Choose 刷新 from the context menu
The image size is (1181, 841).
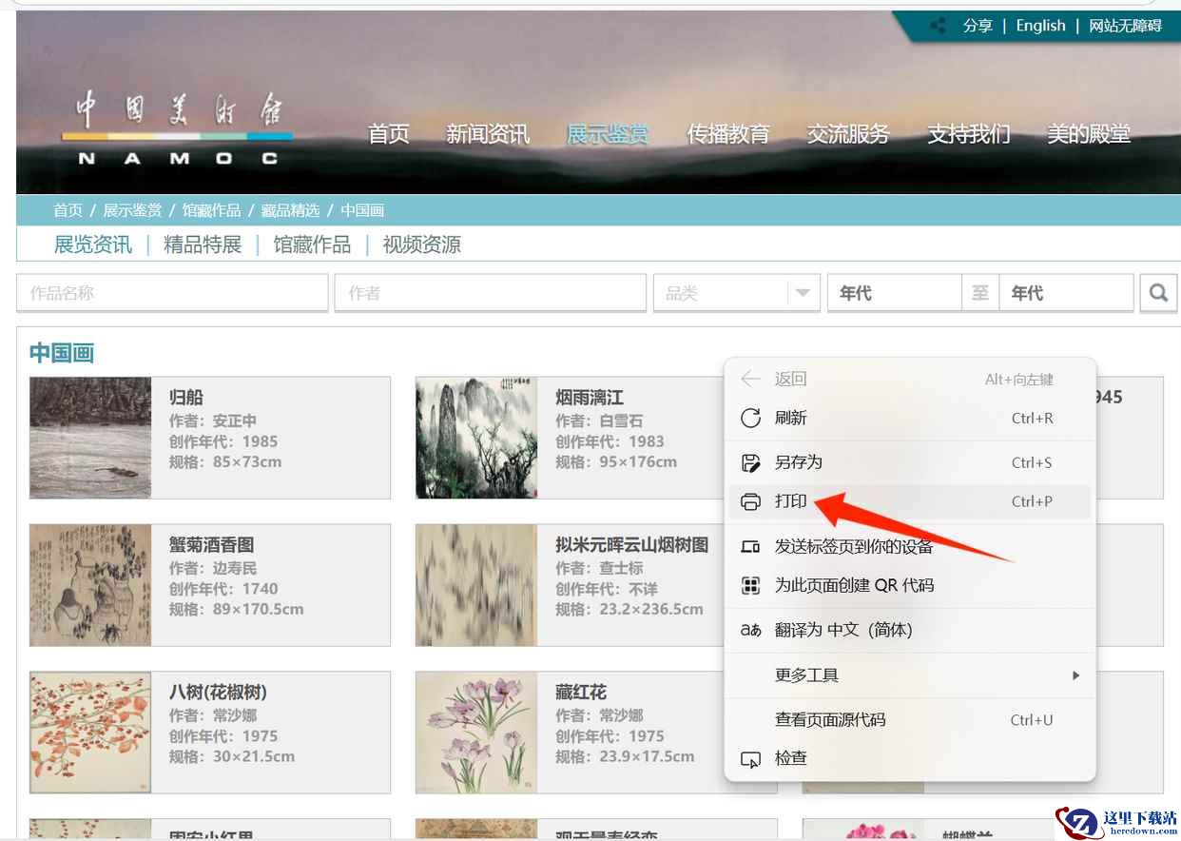point(910,418)
